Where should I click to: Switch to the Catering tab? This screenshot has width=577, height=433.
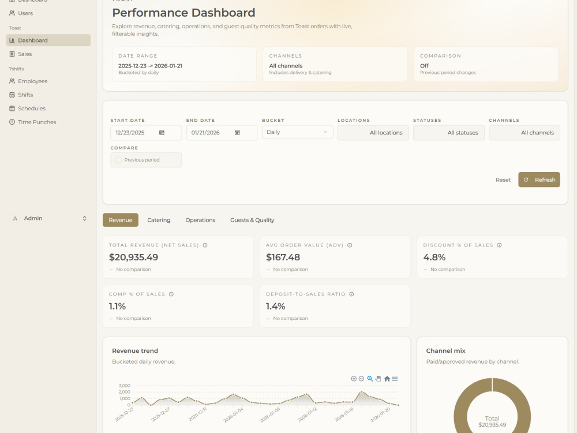tap(159, 220)
